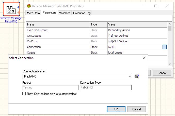The height and width of the screenshot is (116, 175).
Task: Select the Receive Message RabbitMQ node icon
Action: [11, 9]
